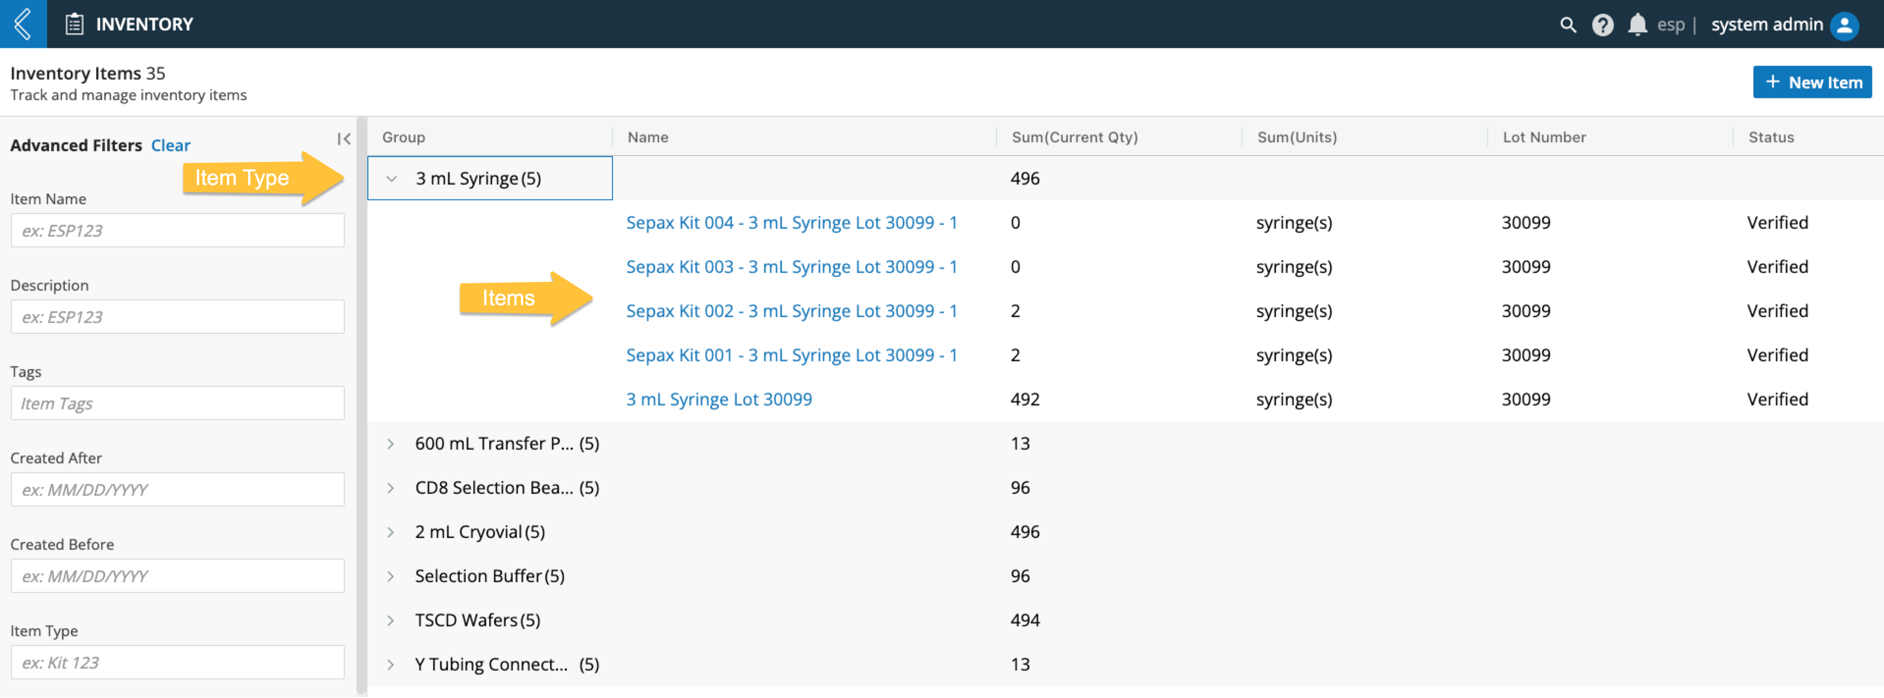Screen dimensions: 1884x698
Task: Click the lot number of Sepax Kit 002
Action: click(1525, 311)
